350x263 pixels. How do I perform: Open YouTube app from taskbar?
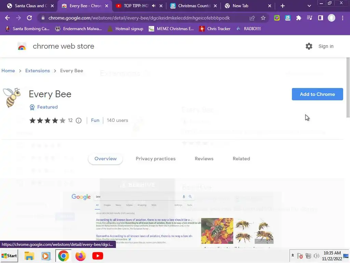97,256
